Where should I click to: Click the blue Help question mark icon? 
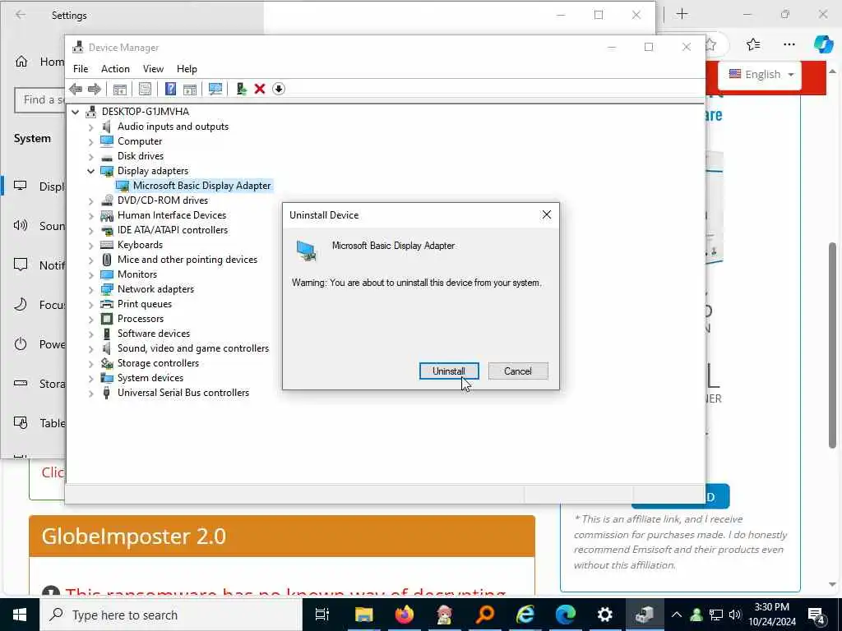(170, 89)
